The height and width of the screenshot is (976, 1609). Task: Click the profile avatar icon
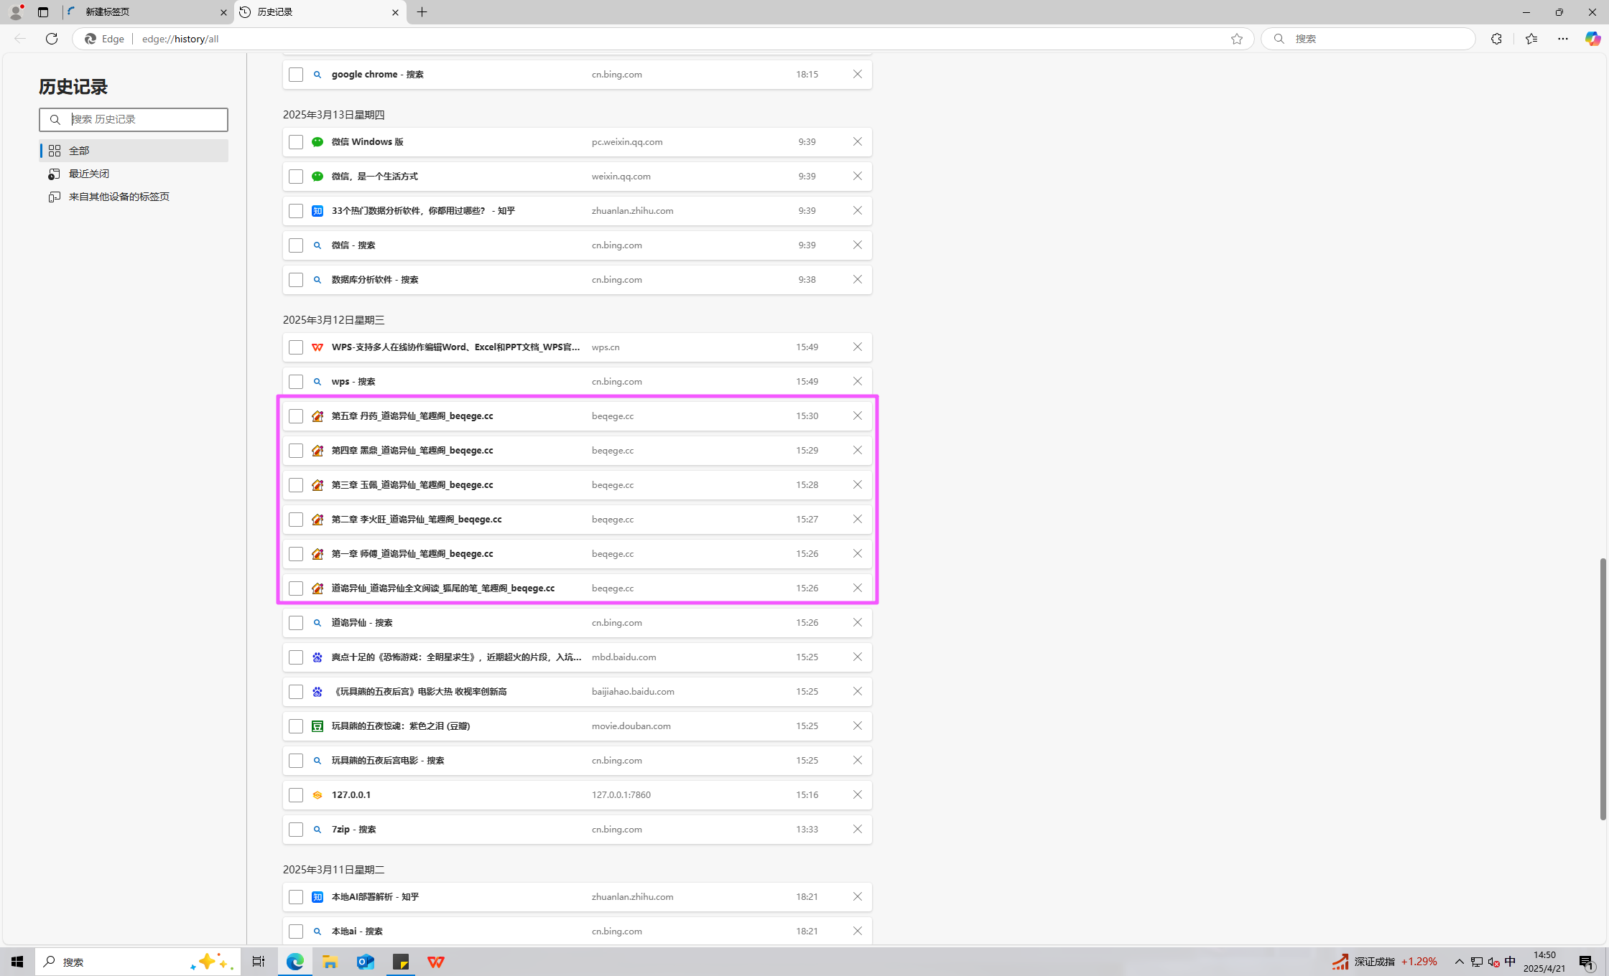pyautogui.click(x=16, y=12)
